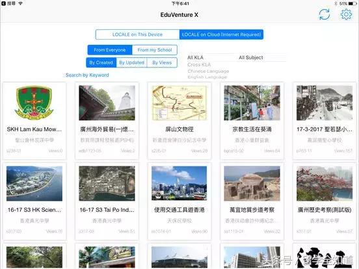Open the 萬宜地質步道考察 rock thumbnail
359x269 pixels.
coord(252,183)
